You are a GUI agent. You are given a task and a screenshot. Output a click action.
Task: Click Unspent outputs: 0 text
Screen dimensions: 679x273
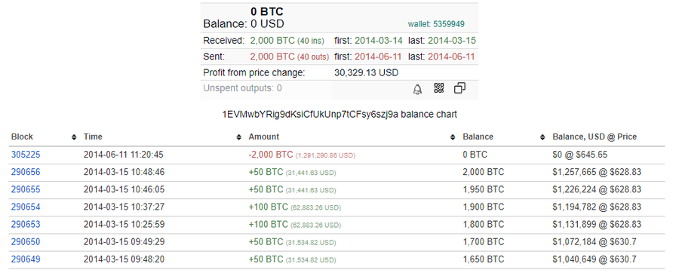click(242, 88)
